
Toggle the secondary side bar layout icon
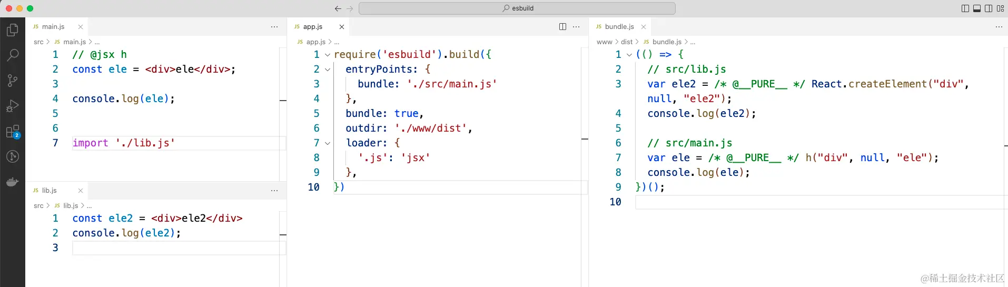point(989,8)
